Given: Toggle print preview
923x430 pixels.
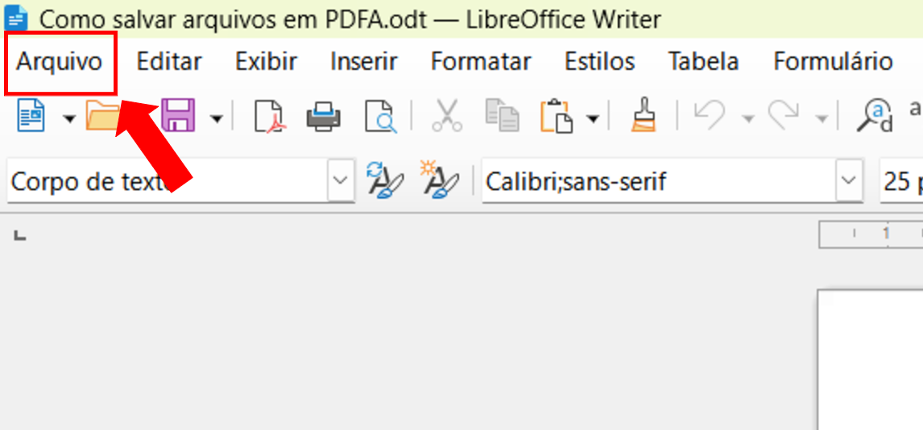Looking at the screenshot, I should 379,118.
